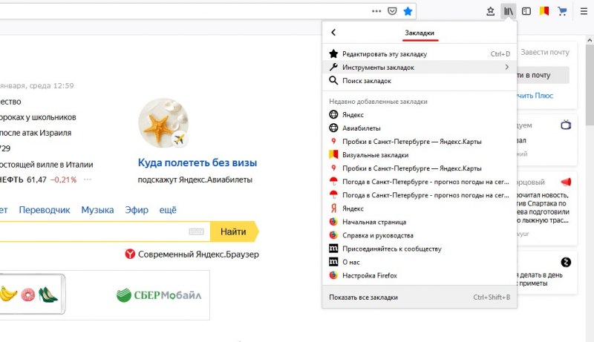Open the Эфир link
Screen dimensions: 594x342
(x=137, y=210)
